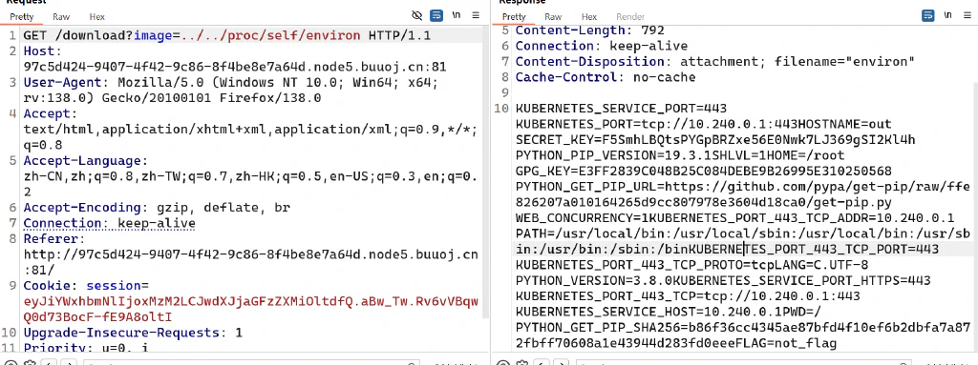Click the SECRET_KEY=F5SmhLBQts value line
This screenshot has width=978, height=365.
tap(715, 139)
